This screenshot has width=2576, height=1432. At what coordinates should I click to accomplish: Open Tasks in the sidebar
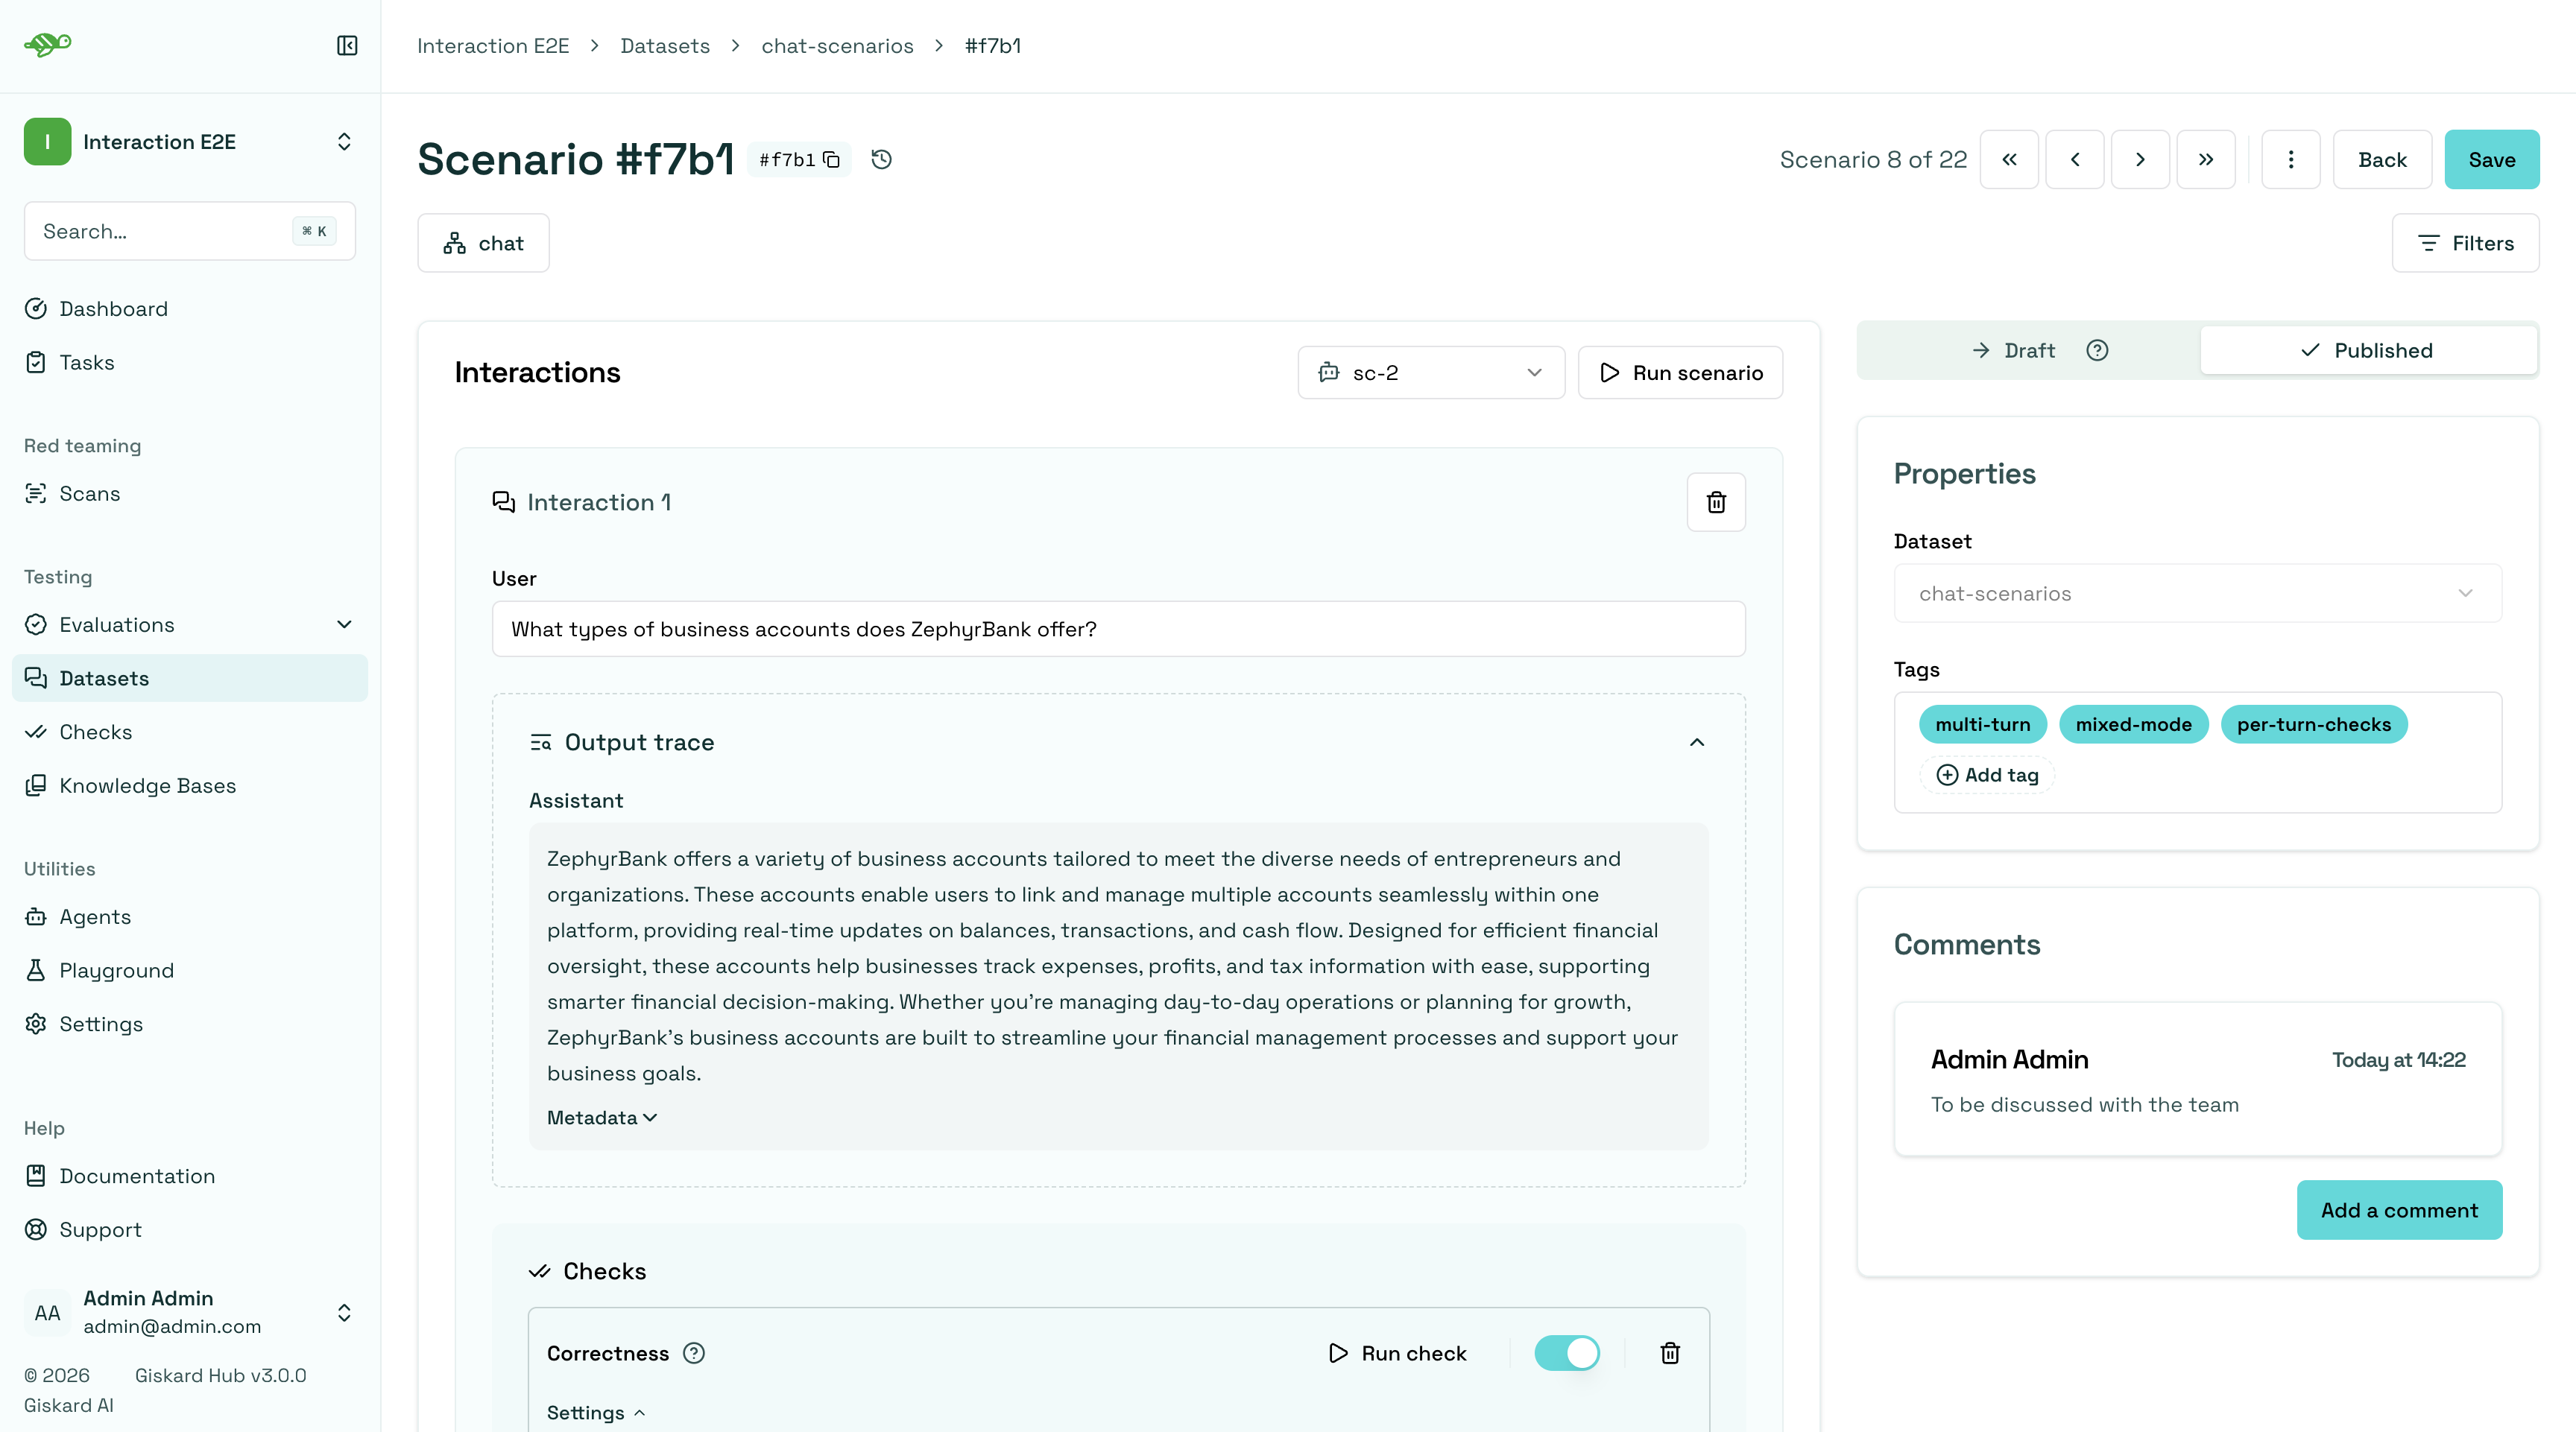[x=190, y=363]
